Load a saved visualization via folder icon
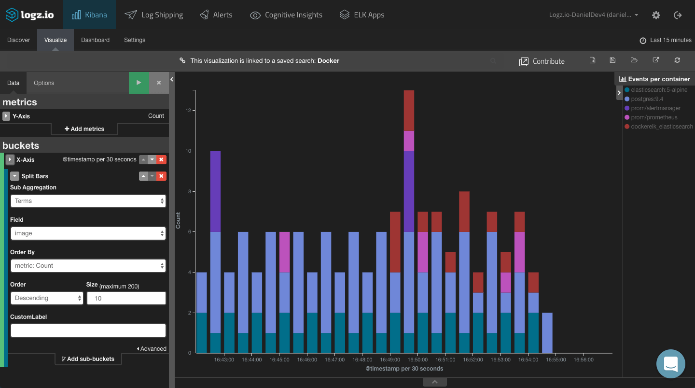 634,60
